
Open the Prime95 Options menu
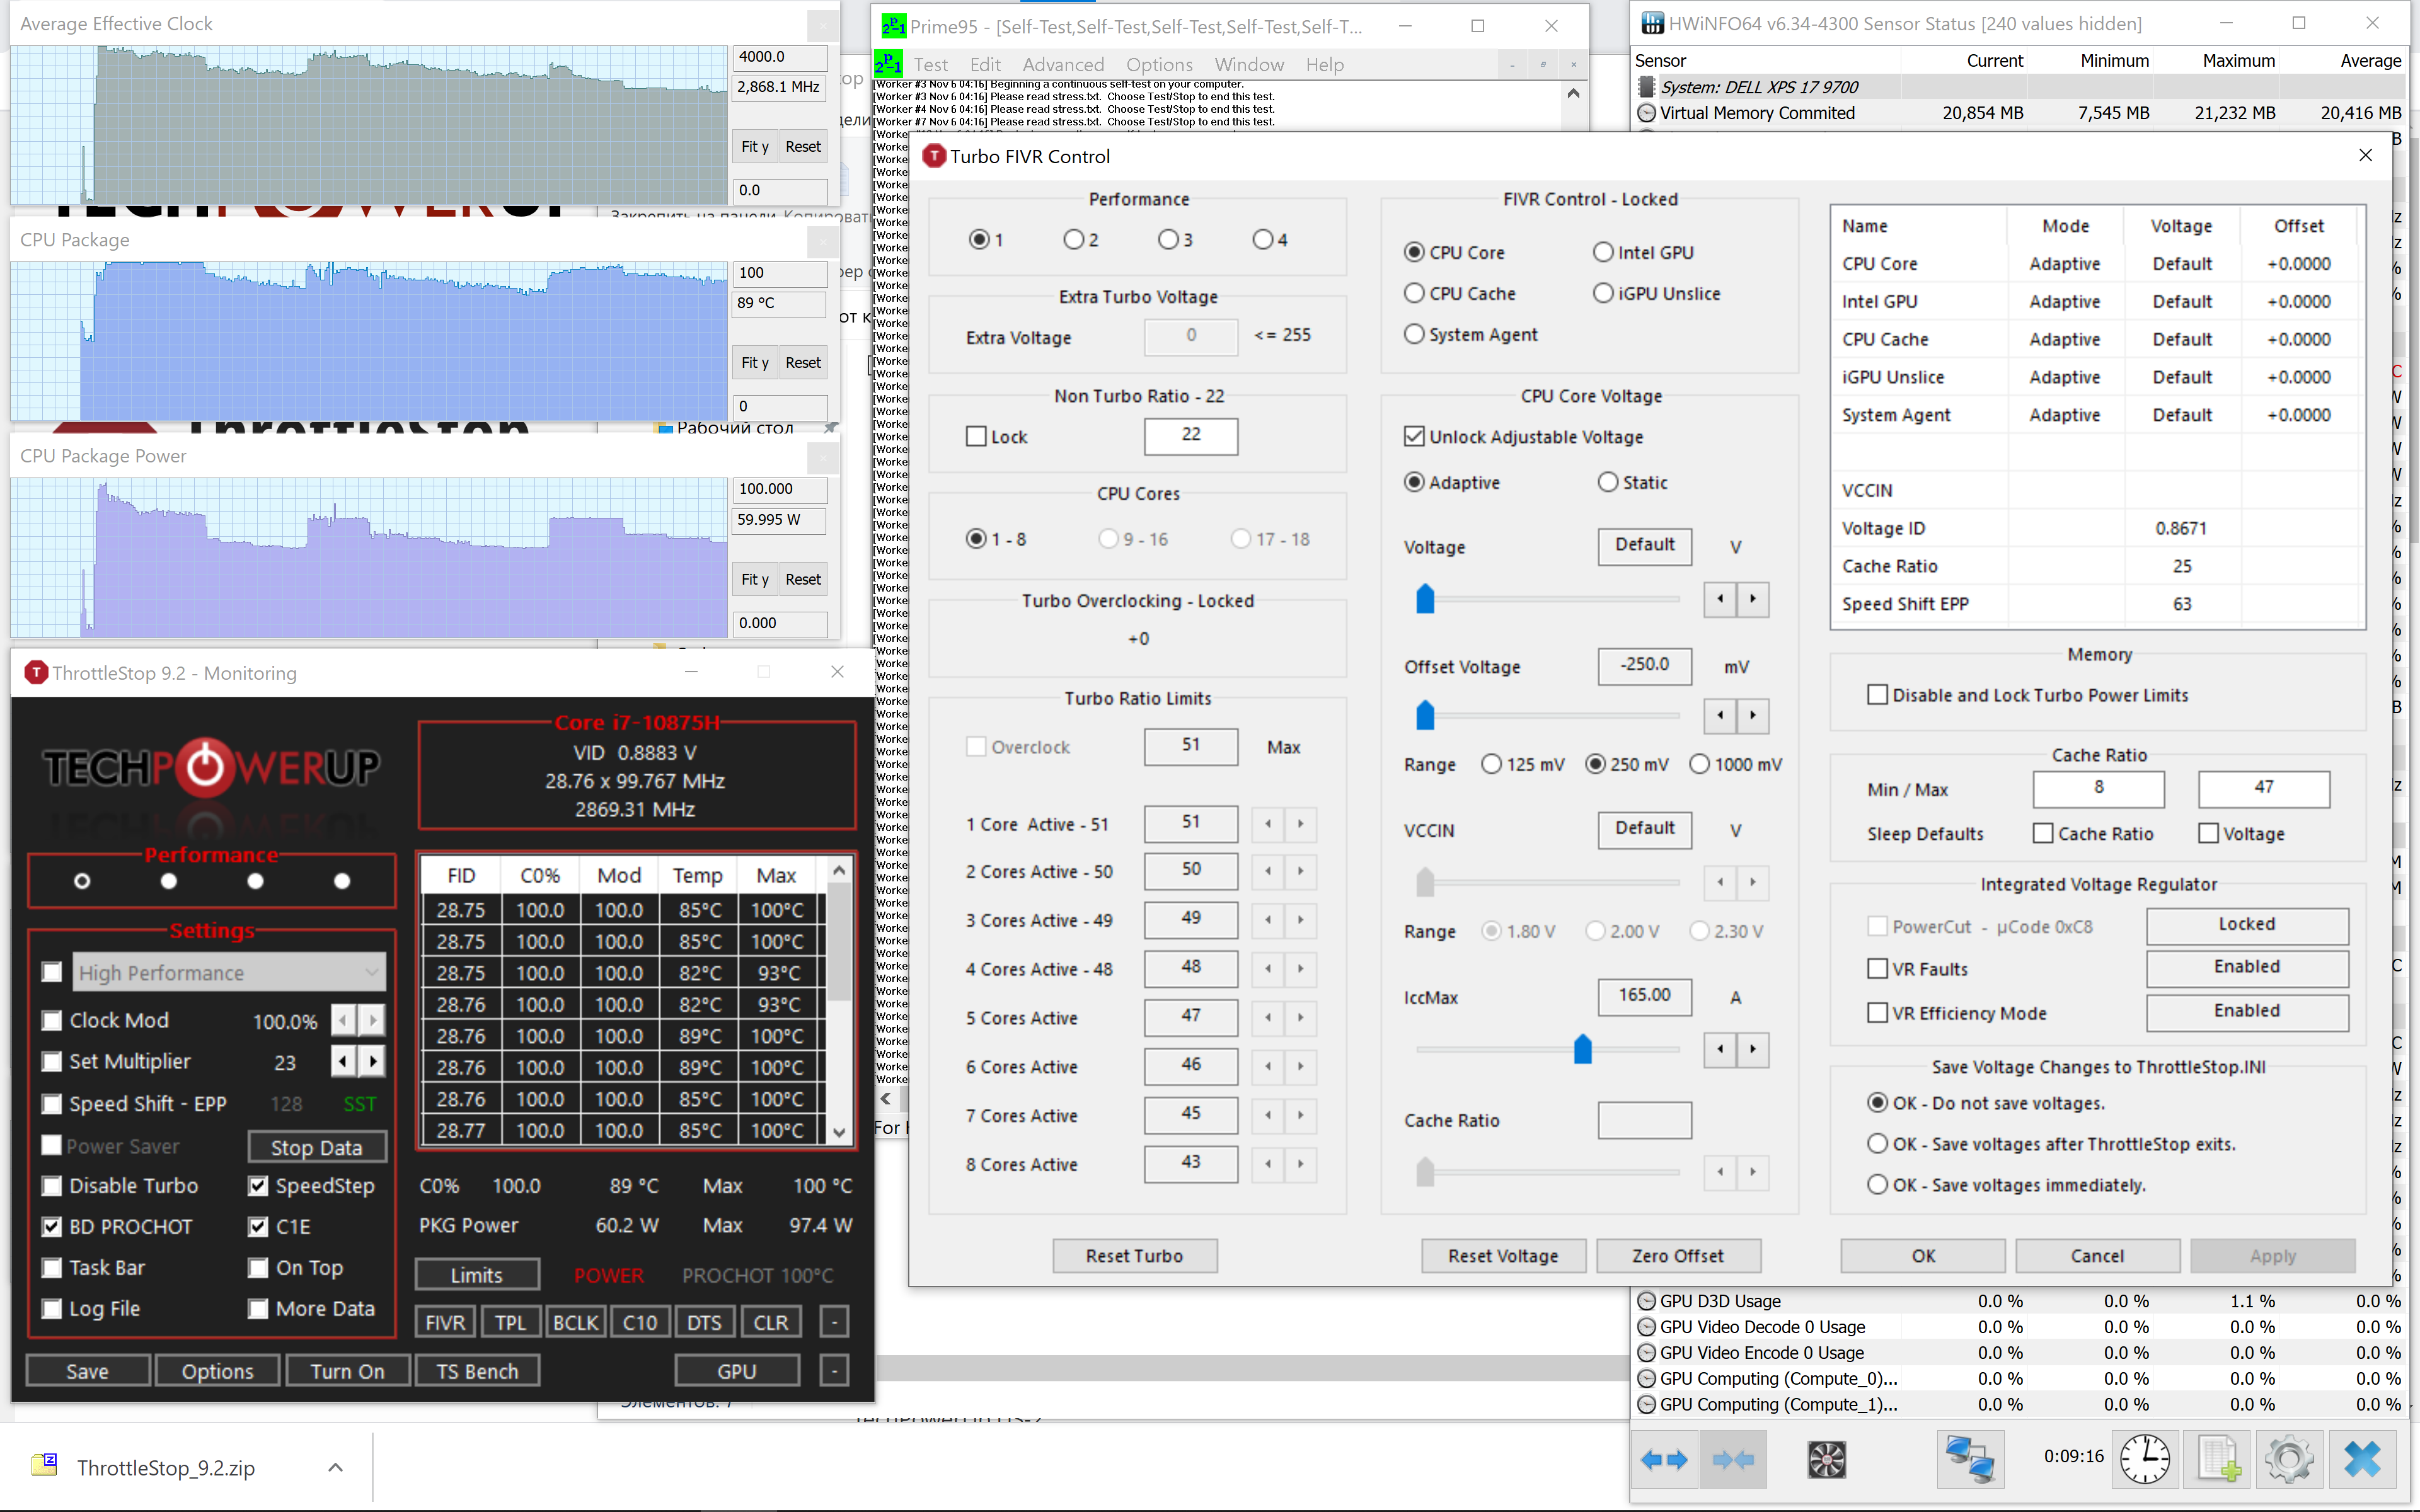click(x=1159, y=64)
